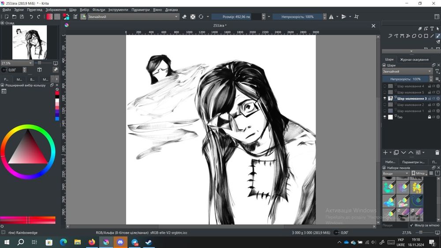This screenshot has height=248, width=441.
Task: Open the overview zoom 27,5% dropdown
Action: pyautogui.click(x=17, y=63)
